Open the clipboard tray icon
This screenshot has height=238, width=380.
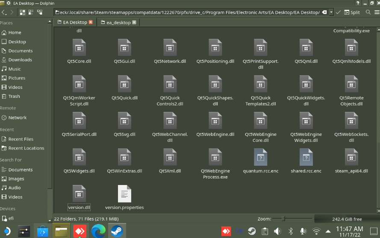[265, 231]
